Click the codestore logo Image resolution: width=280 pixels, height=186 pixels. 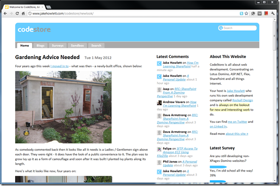(34, 29)
